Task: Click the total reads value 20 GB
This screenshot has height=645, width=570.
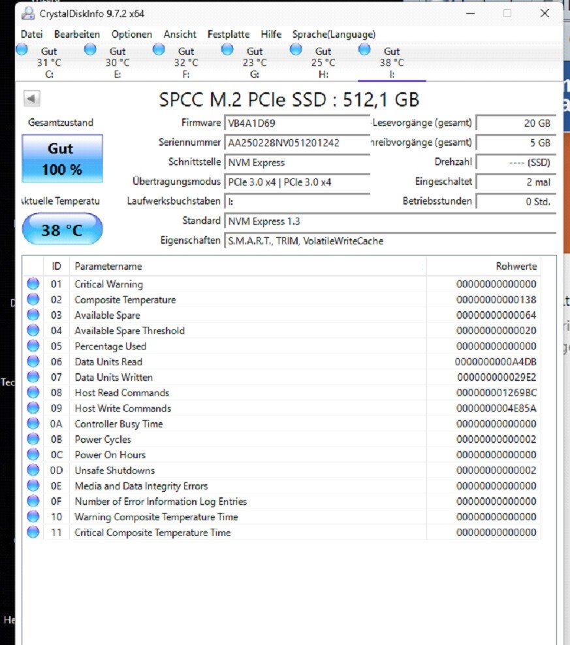Action: [516, 123]
